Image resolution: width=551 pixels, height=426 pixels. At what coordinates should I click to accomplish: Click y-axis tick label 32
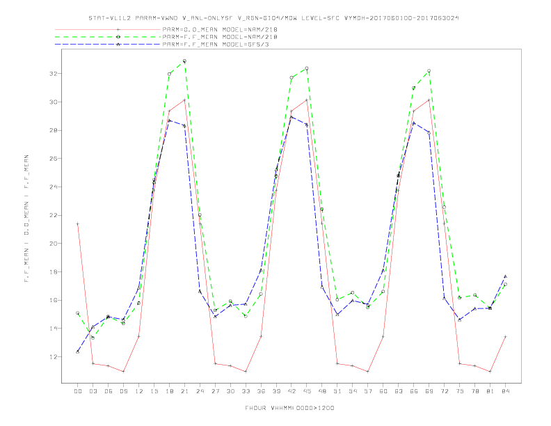54,74
